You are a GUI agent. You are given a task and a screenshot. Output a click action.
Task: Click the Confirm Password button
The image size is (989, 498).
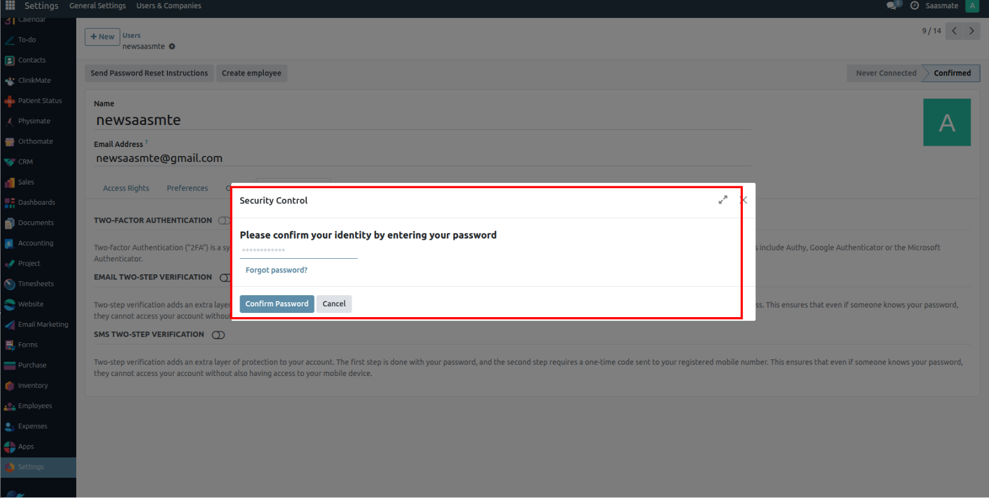tap(276, 303)
